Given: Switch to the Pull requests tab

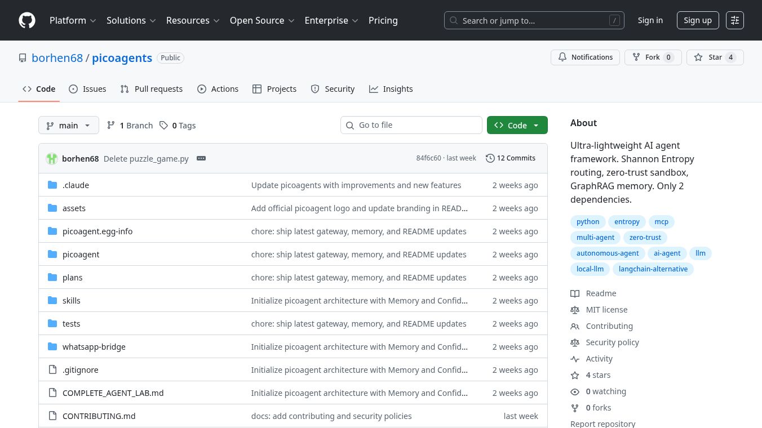Looking at the screenshot, I should click(152, 89).
